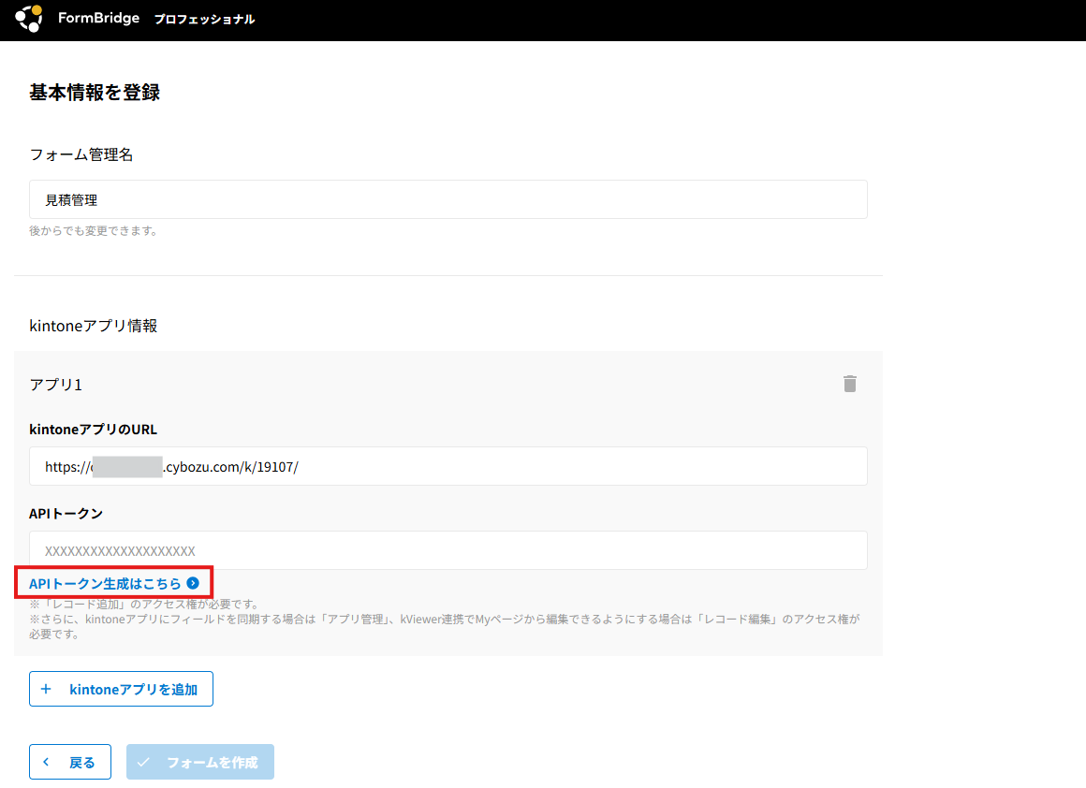Click the 後からでも変更できます hint text
This screenshot has height=788, width=1086.
[x=94, y=230]
